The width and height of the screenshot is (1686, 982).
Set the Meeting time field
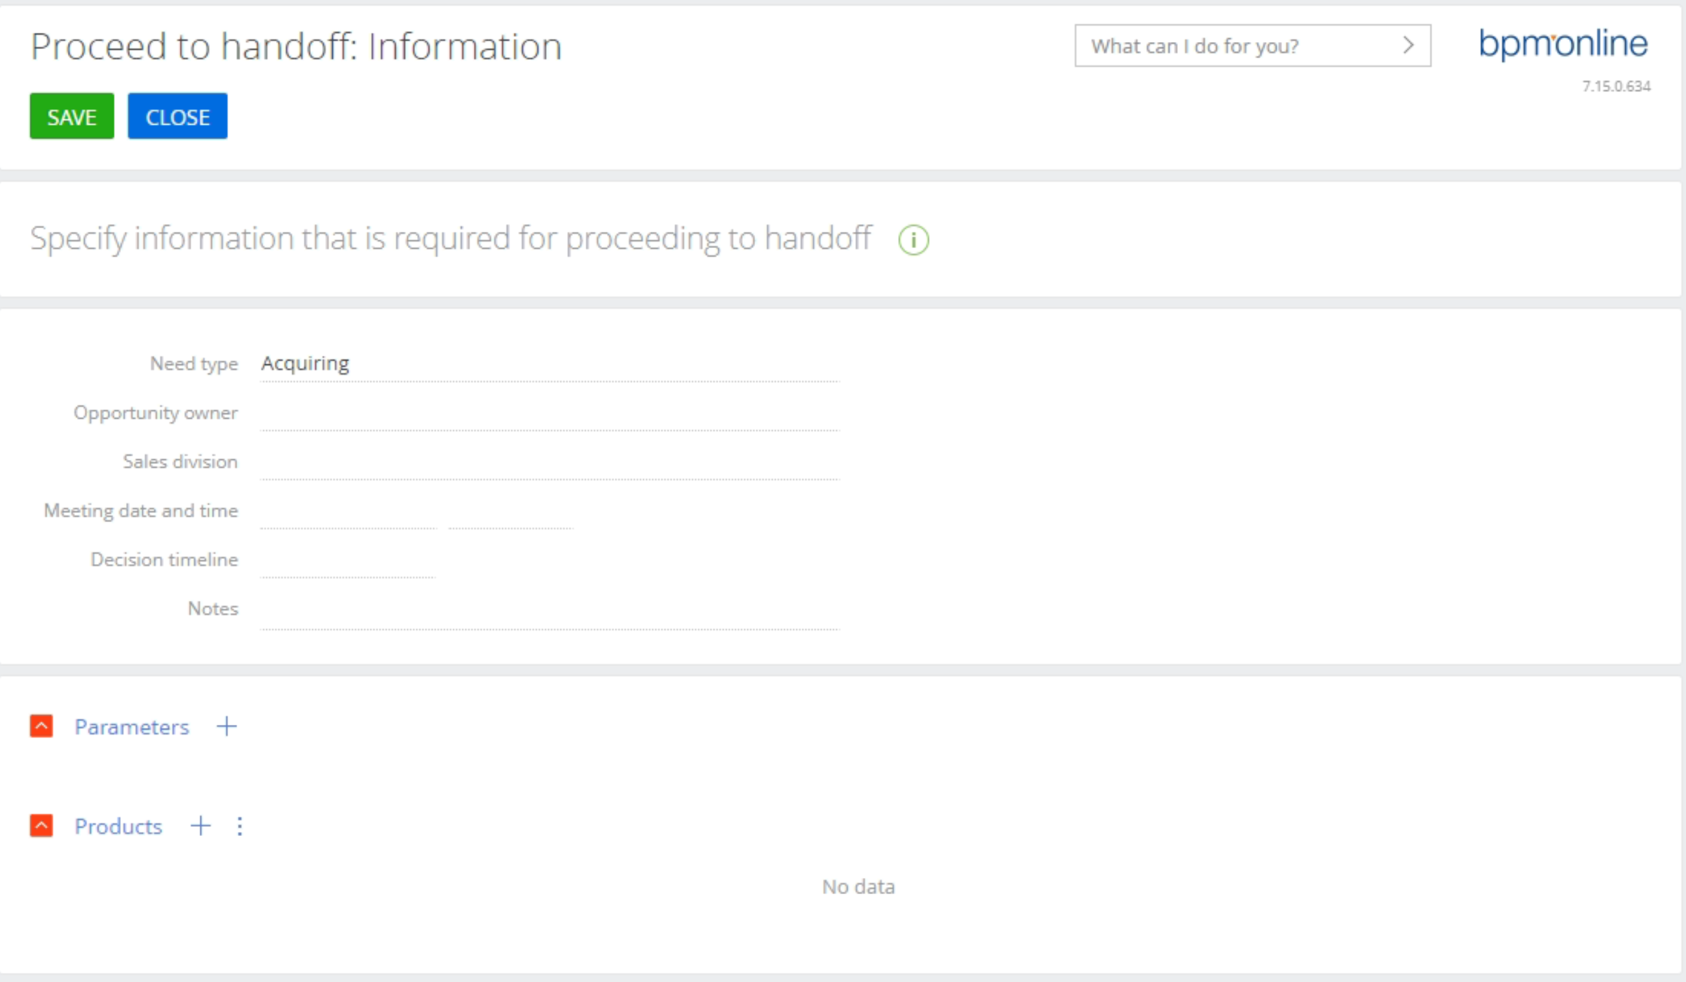(511, 512)
